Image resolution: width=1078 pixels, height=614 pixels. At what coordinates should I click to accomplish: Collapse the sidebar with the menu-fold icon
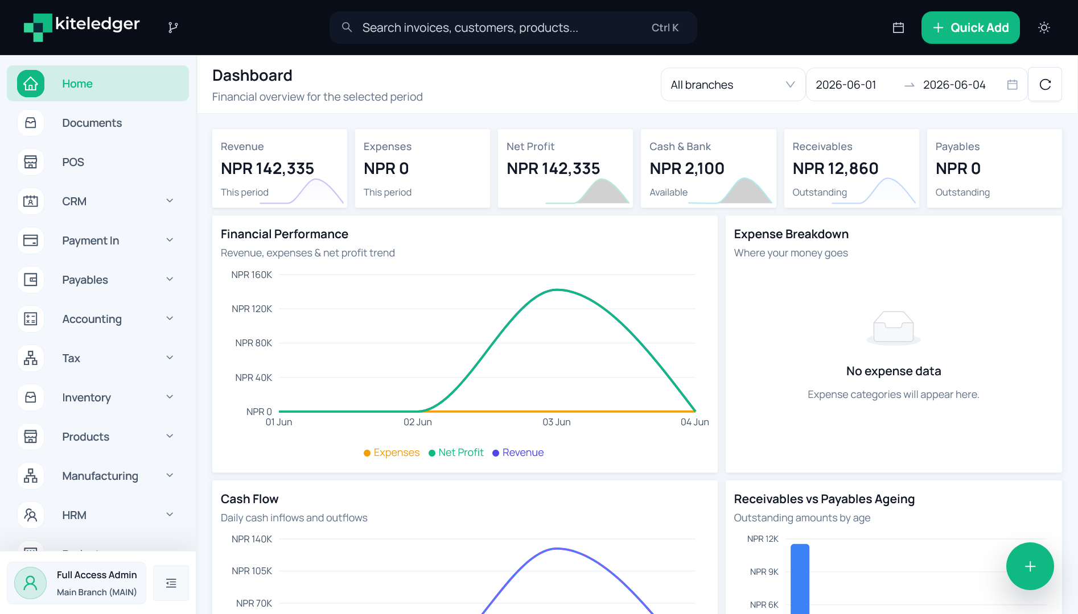click(x=171, y=583)
